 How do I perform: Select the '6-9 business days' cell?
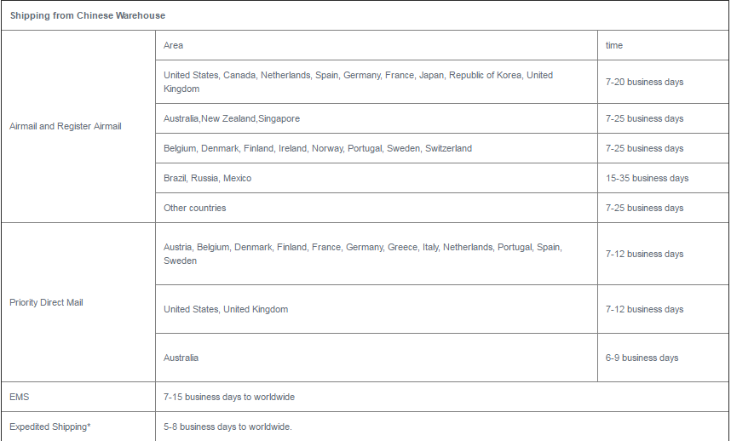pos(663,358)
